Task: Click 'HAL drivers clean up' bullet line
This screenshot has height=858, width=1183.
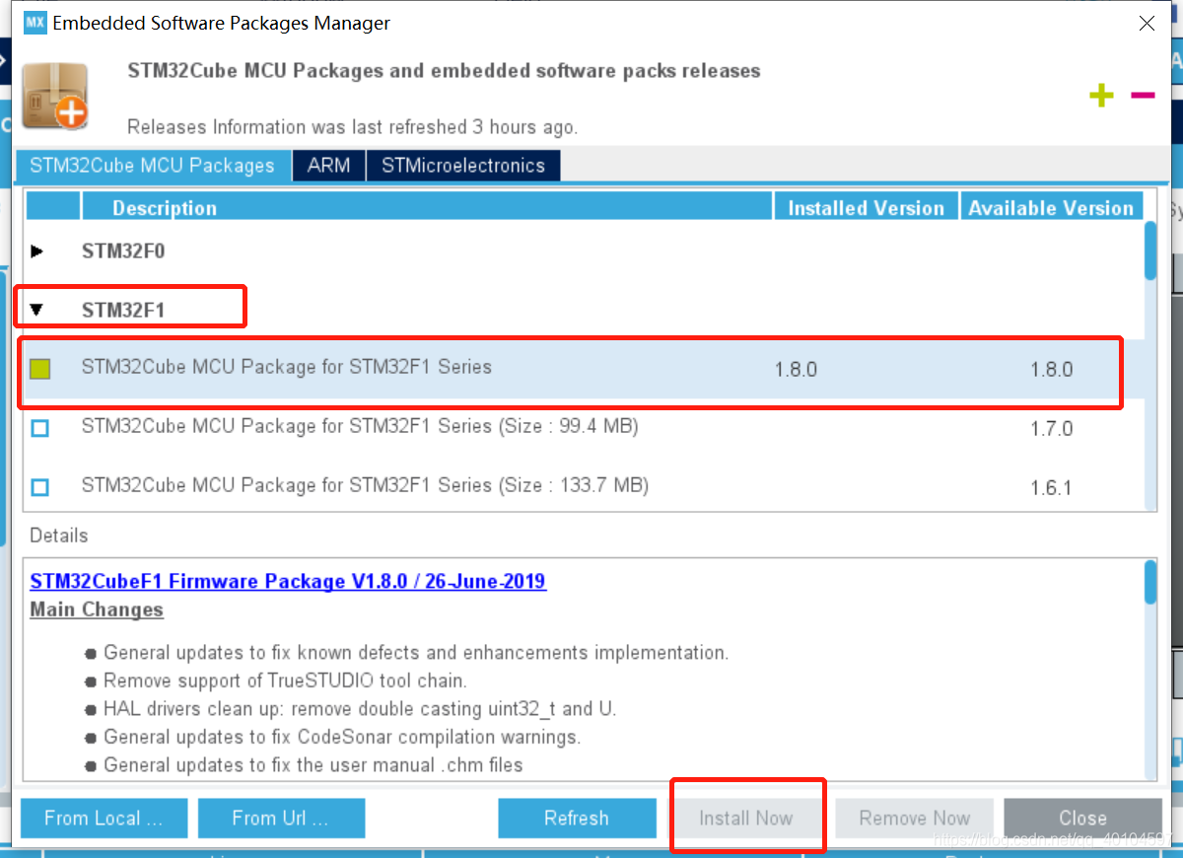Action: [360, 708]
